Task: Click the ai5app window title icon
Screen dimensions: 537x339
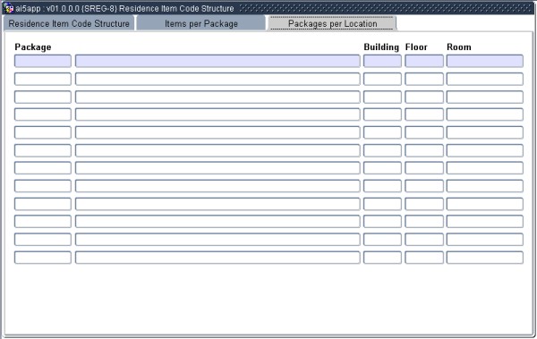Action: [x=9, y=8]
